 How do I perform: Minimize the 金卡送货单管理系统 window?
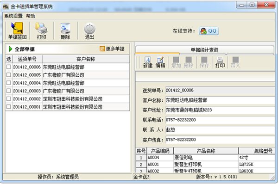(x=242, y=5)
